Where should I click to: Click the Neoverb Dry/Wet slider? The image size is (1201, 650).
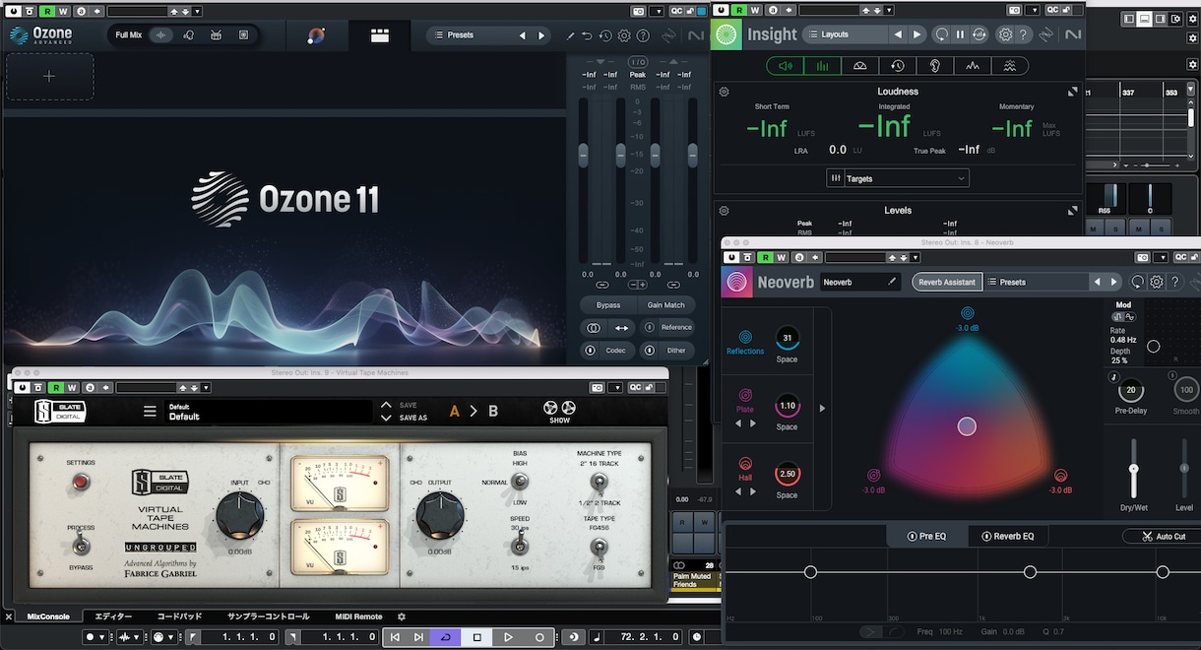tap(1134, 468)
